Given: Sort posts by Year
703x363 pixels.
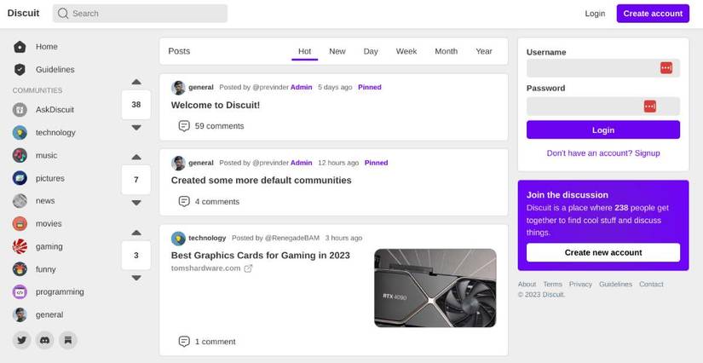Looking at the screenshot, I should (x=484, y=51).
